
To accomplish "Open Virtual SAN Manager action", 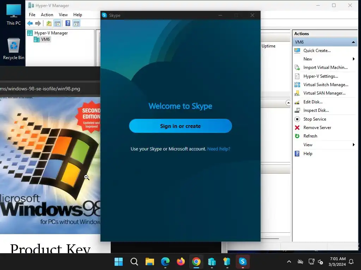I will 324,93.
